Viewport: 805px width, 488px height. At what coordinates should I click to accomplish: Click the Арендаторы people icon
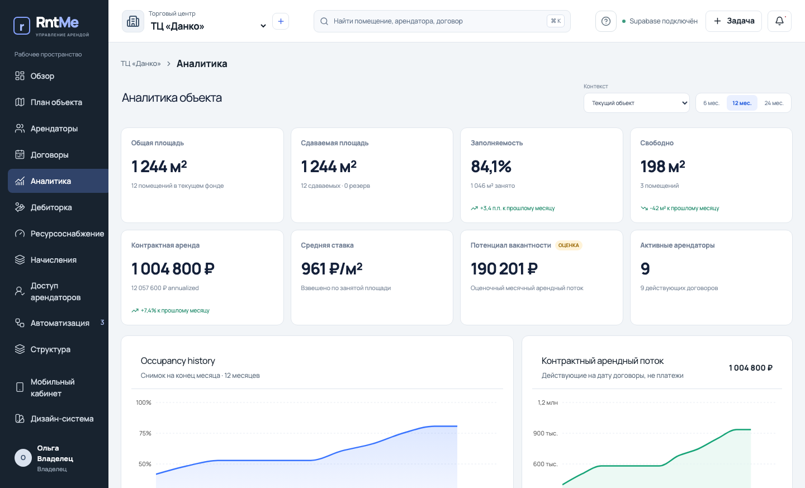(20, 129)
